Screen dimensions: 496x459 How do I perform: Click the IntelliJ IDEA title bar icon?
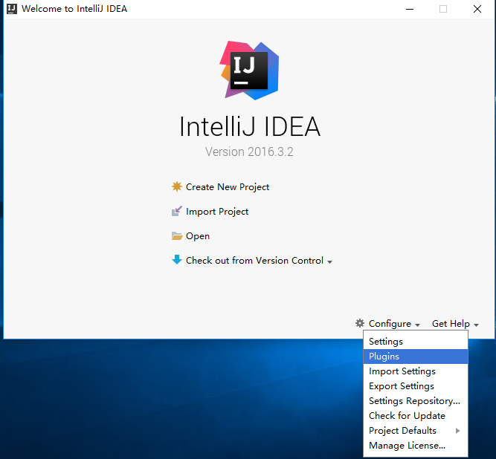[12, 9]
